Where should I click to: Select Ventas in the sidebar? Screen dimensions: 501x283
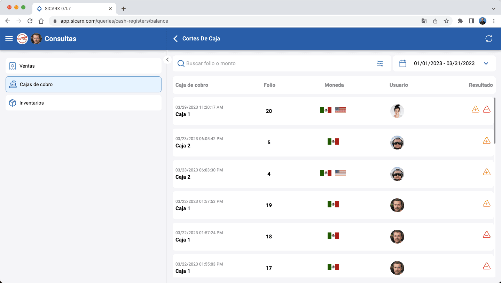pyautogui.click(x=84, y=66)
